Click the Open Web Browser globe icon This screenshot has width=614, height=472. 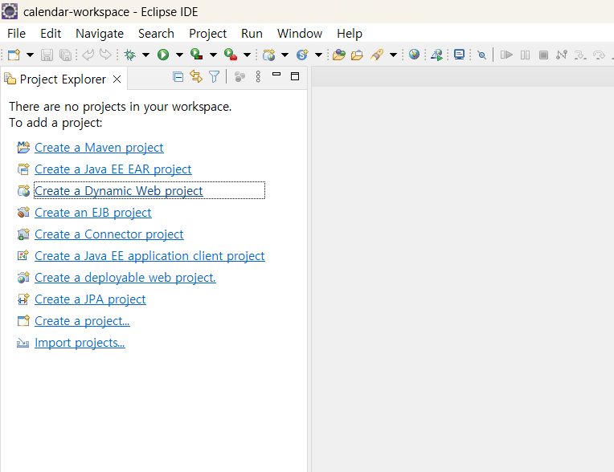click(415, 55)
